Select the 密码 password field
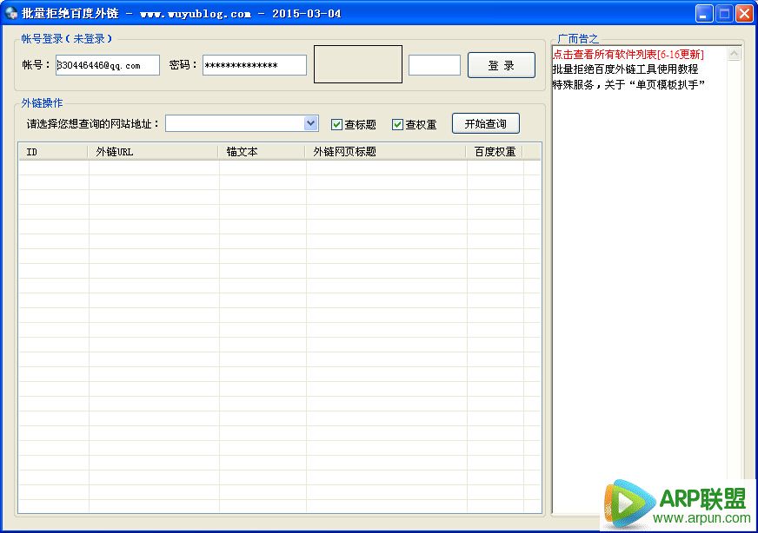 coord(253,64)
